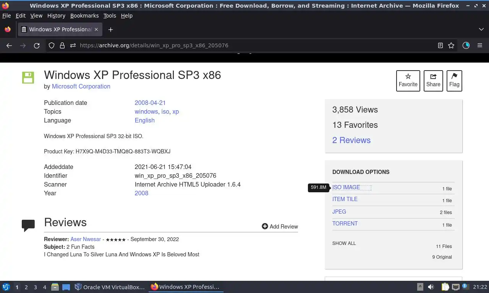Download the ISO IMAGE option
489x293 pixels.
click(346, 187)
